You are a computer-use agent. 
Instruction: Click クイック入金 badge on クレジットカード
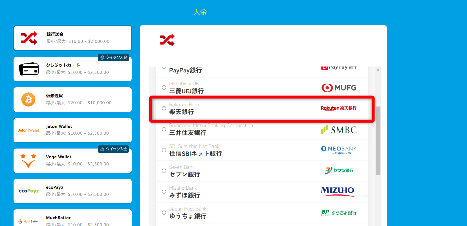(113, 57)
